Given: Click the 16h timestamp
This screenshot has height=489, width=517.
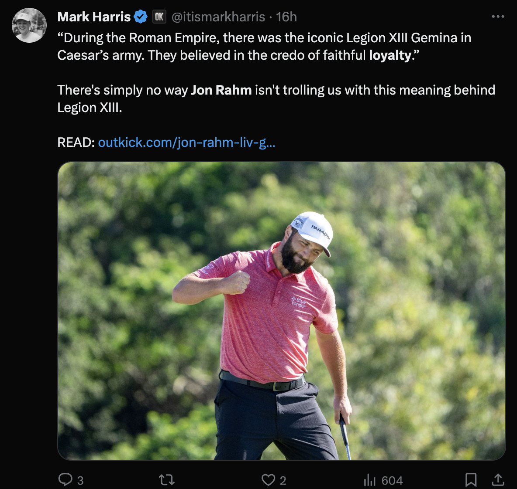Looking at the screenshot, I should 286,17.
